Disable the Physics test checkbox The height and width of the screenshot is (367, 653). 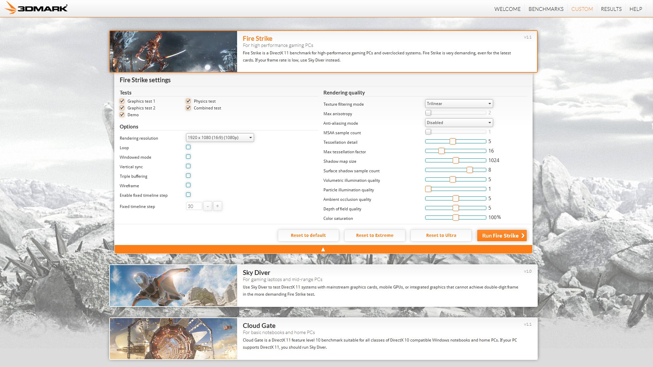188,101
